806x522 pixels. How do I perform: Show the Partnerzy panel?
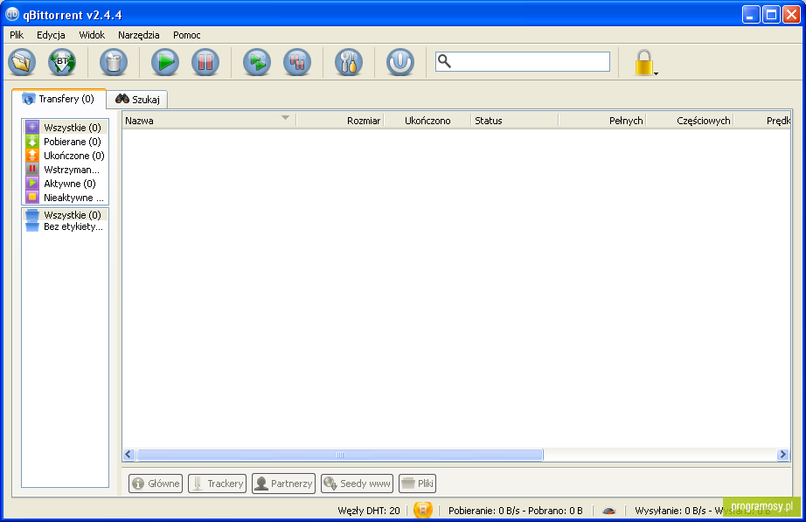coord(284,484)
